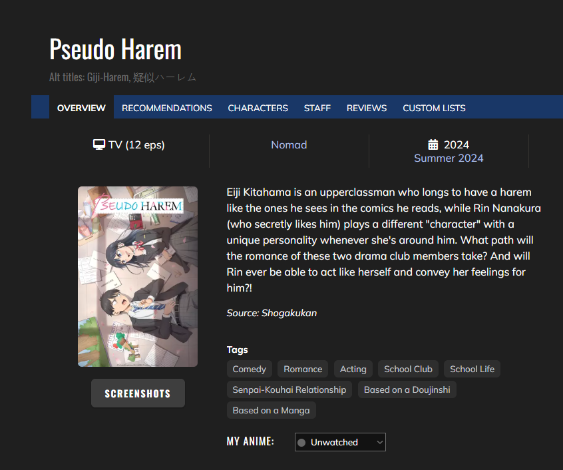Follow the Summer 2024 season link

pyautogui.click(x=449, y=158)
